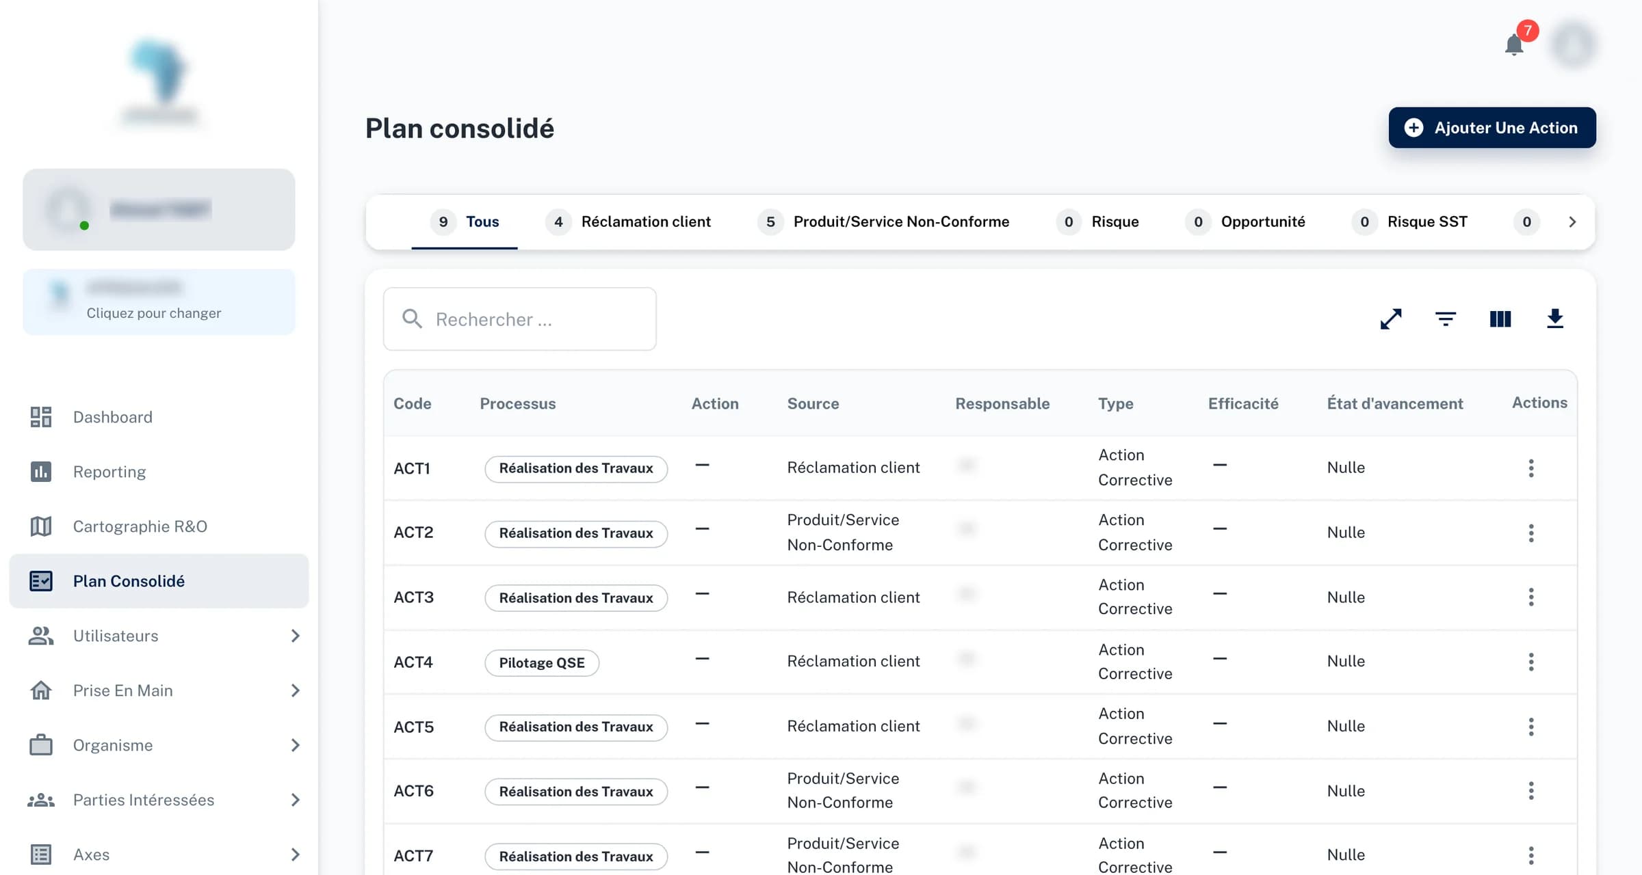Open the notifications bell
1642x875 pixels.
(1514, 45)
